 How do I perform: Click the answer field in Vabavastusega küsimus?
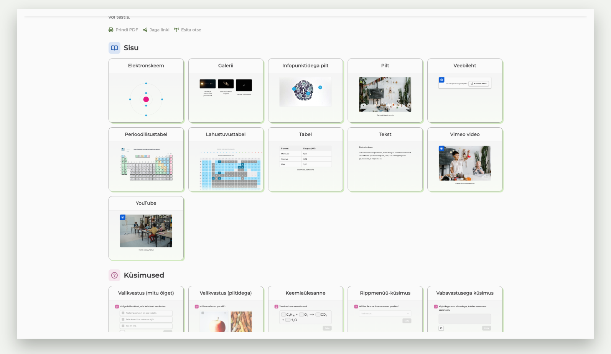465,319
